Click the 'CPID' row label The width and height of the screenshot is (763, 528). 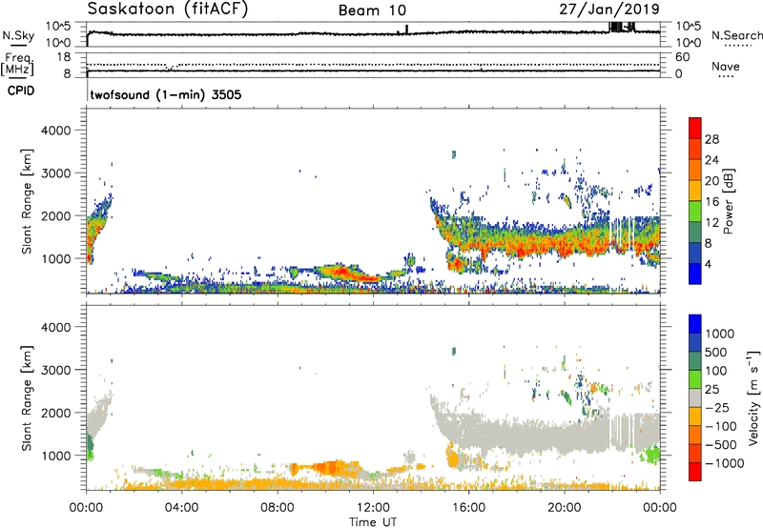pos(21,91)
